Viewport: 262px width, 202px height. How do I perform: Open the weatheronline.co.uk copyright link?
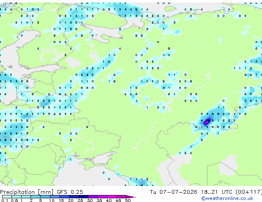(x=227, y=198)
